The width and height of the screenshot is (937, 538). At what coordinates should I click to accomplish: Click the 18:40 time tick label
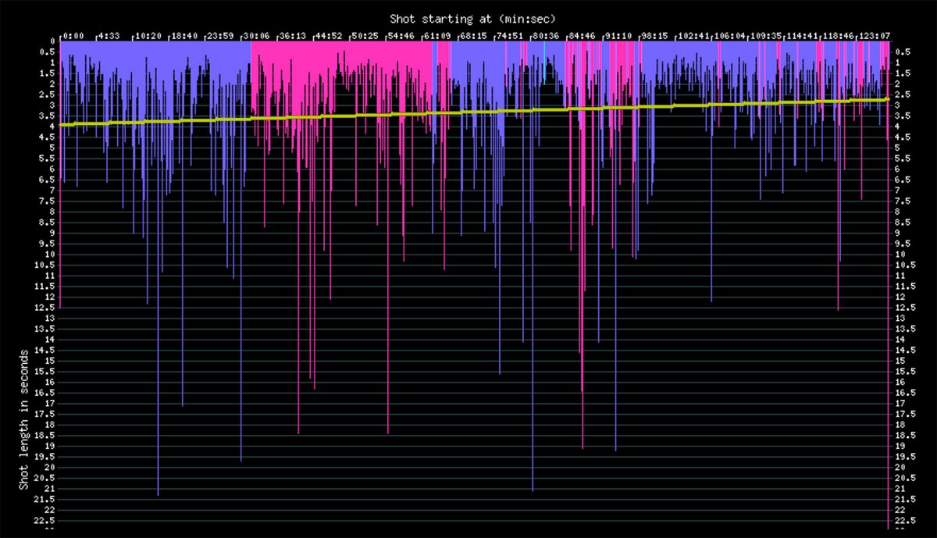pyautogui.click(x=186, y=35)
